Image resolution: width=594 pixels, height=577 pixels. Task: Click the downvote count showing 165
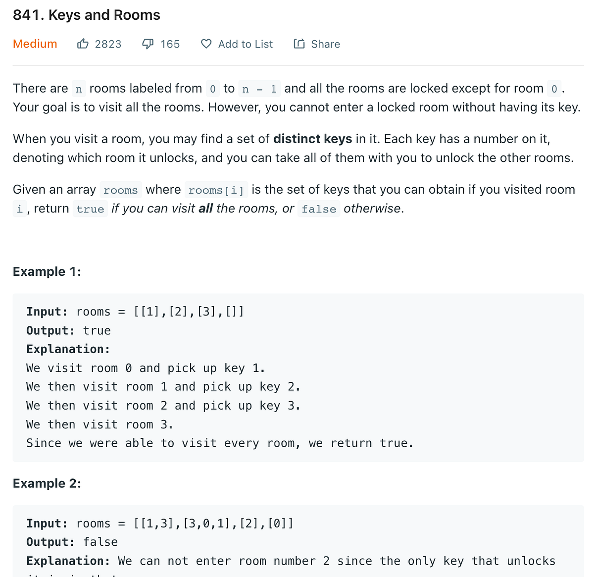coord(170,44)
